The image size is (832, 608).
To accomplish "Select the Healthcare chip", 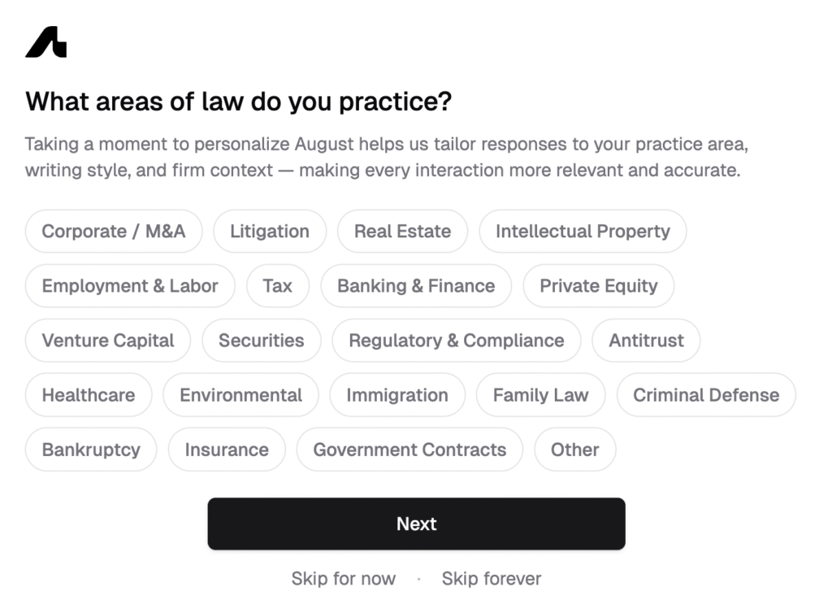I will pyautogui.click(x=89, y=395).
